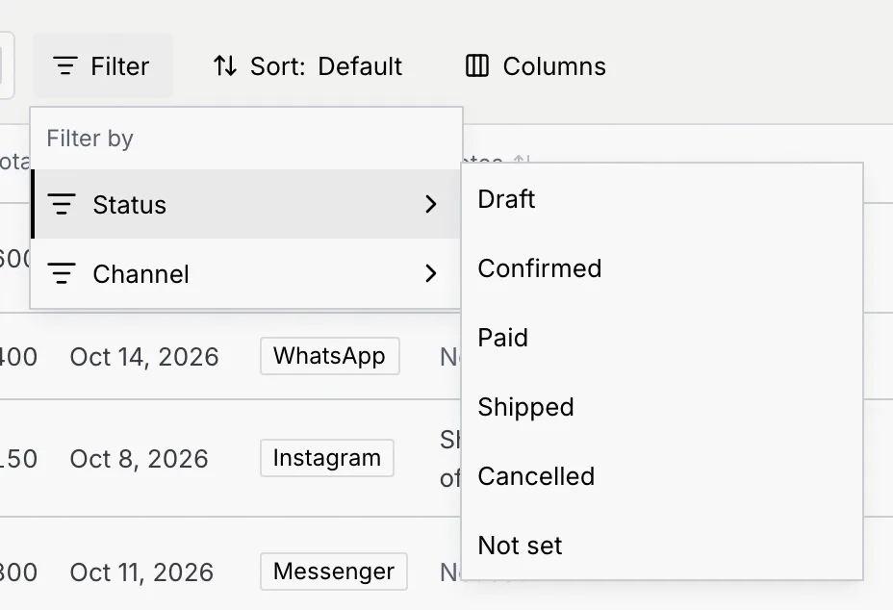The width and height of the screenshot is (893, 610).
Task: Click the Oct 8, 2026 date cell
Action: pos(139,459)
